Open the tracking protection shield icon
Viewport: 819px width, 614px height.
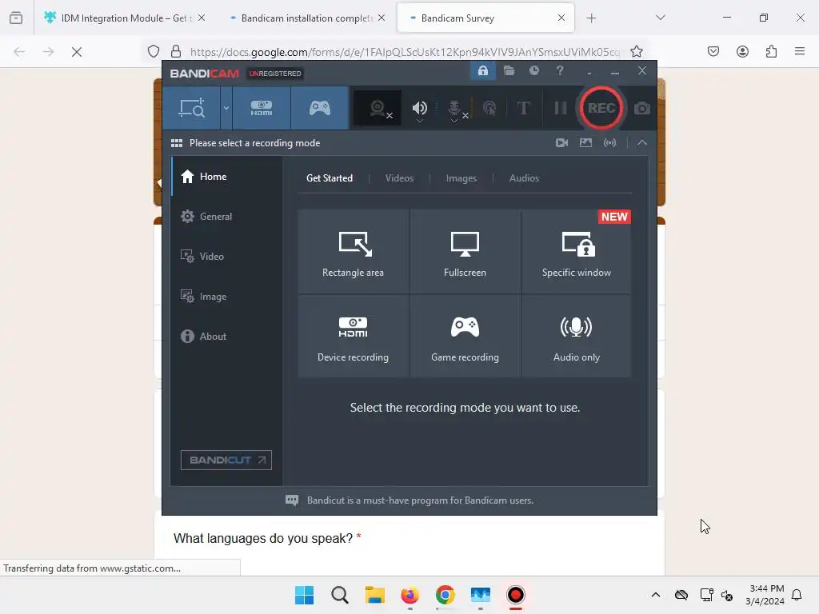pyautogui.click(x=153, y=51)
